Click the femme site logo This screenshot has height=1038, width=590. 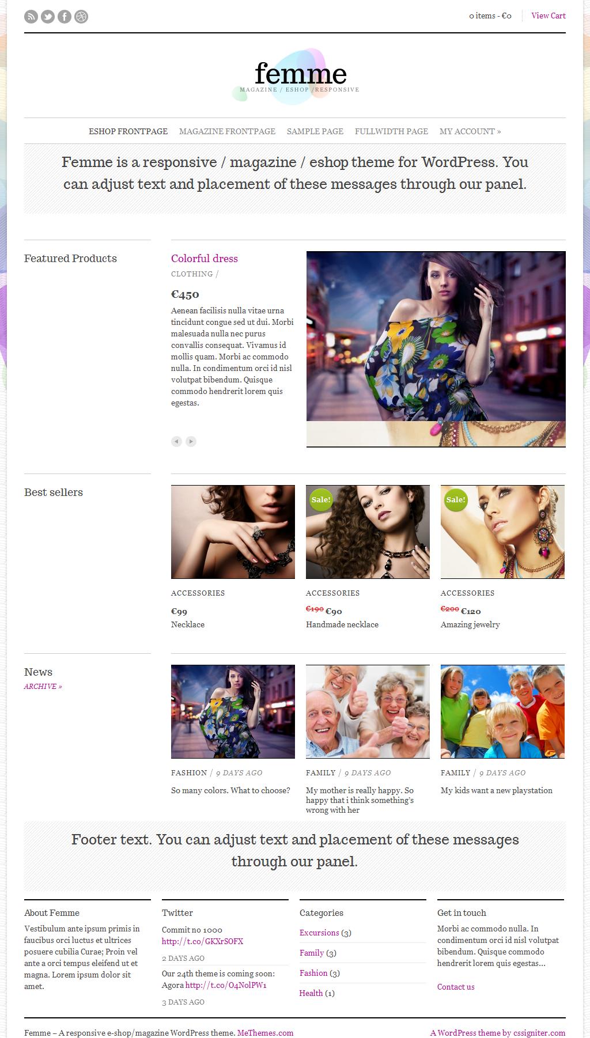click(300, 77)
